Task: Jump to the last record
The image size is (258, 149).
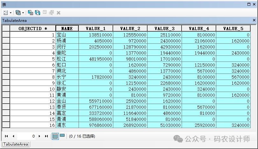Action: point(46,136)
